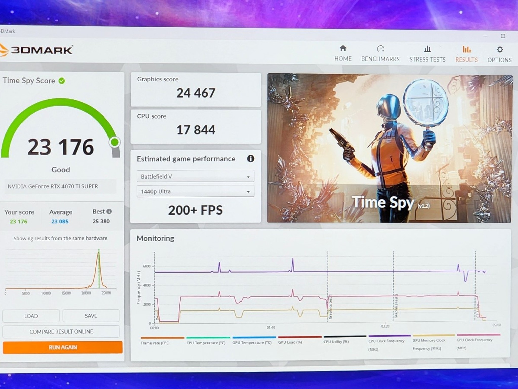Image resolution: width=518 pixels, height=389 pixels.
Task: Switch to the BENCHMARKS tab
Action: tap(380, 59)
